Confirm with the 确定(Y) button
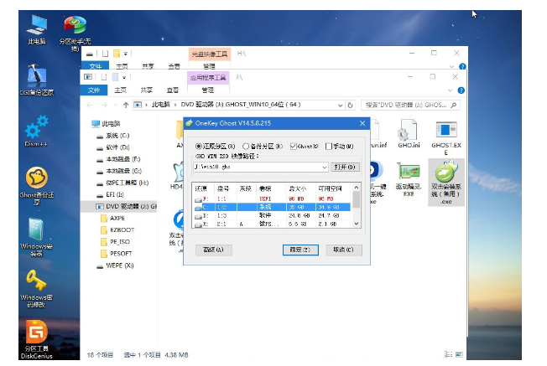The height and width of the screenshot is (366, 547). 300,250
